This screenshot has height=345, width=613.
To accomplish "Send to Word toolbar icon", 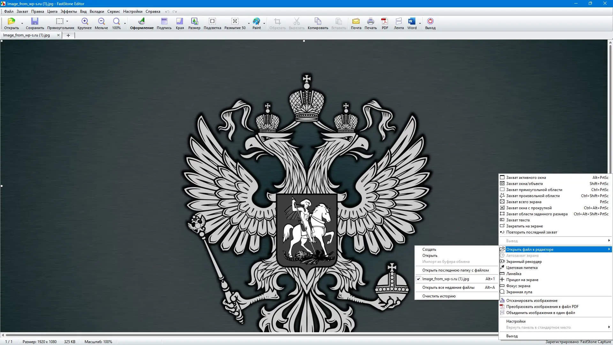I will 412,23.
